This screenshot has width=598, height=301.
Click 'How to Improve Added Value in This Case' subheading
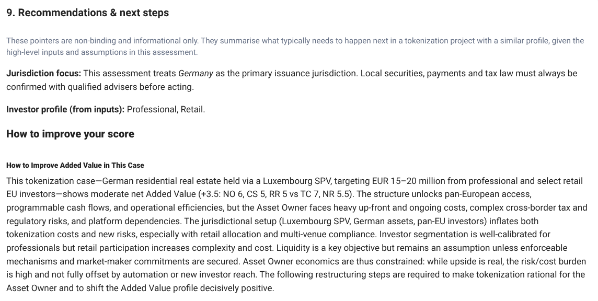[x=75, y=165]
